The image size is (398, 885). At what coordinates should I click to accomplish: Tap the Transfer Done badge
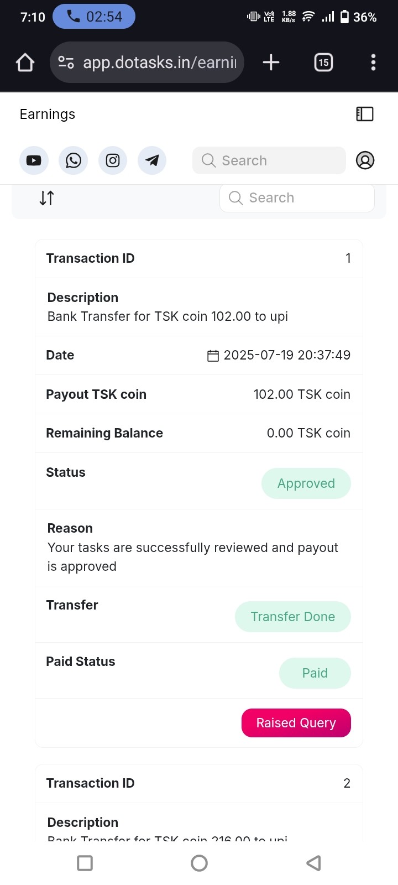pos(292,617)
